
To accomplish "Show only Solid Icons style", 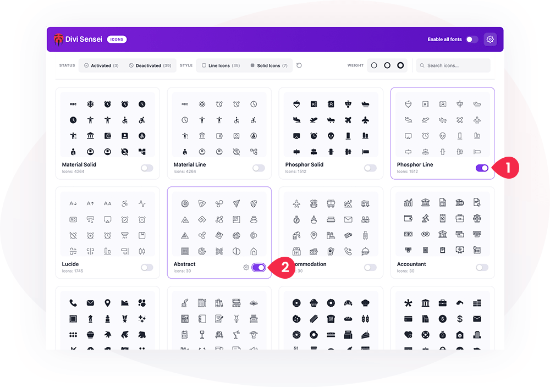I will (x=269, y=65).
